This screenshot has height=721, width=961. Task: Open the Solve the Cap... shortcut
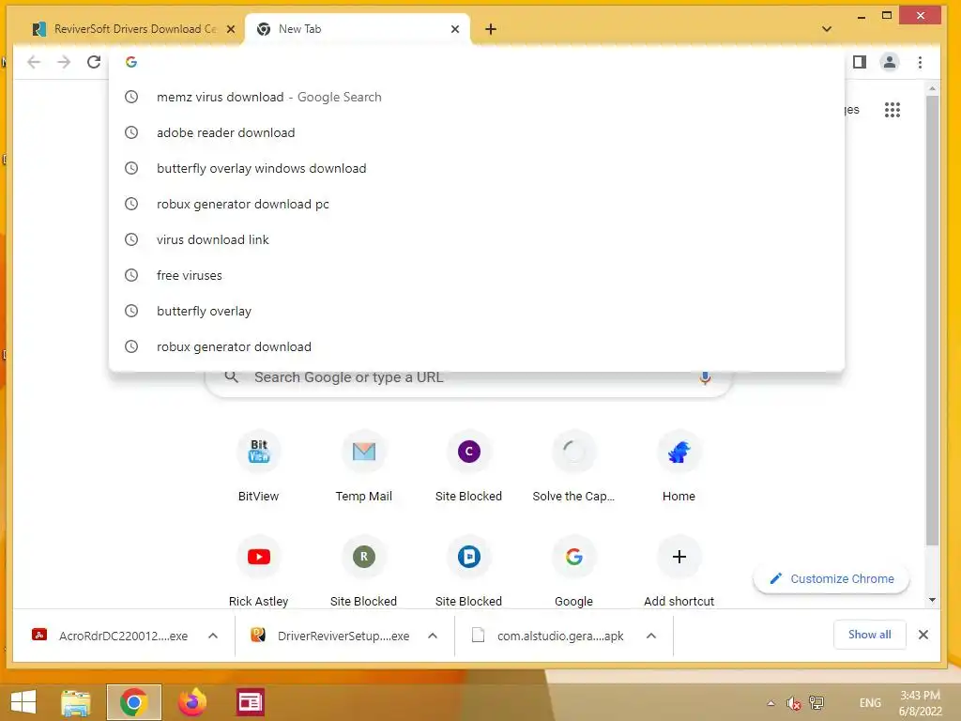click(573, 466)
